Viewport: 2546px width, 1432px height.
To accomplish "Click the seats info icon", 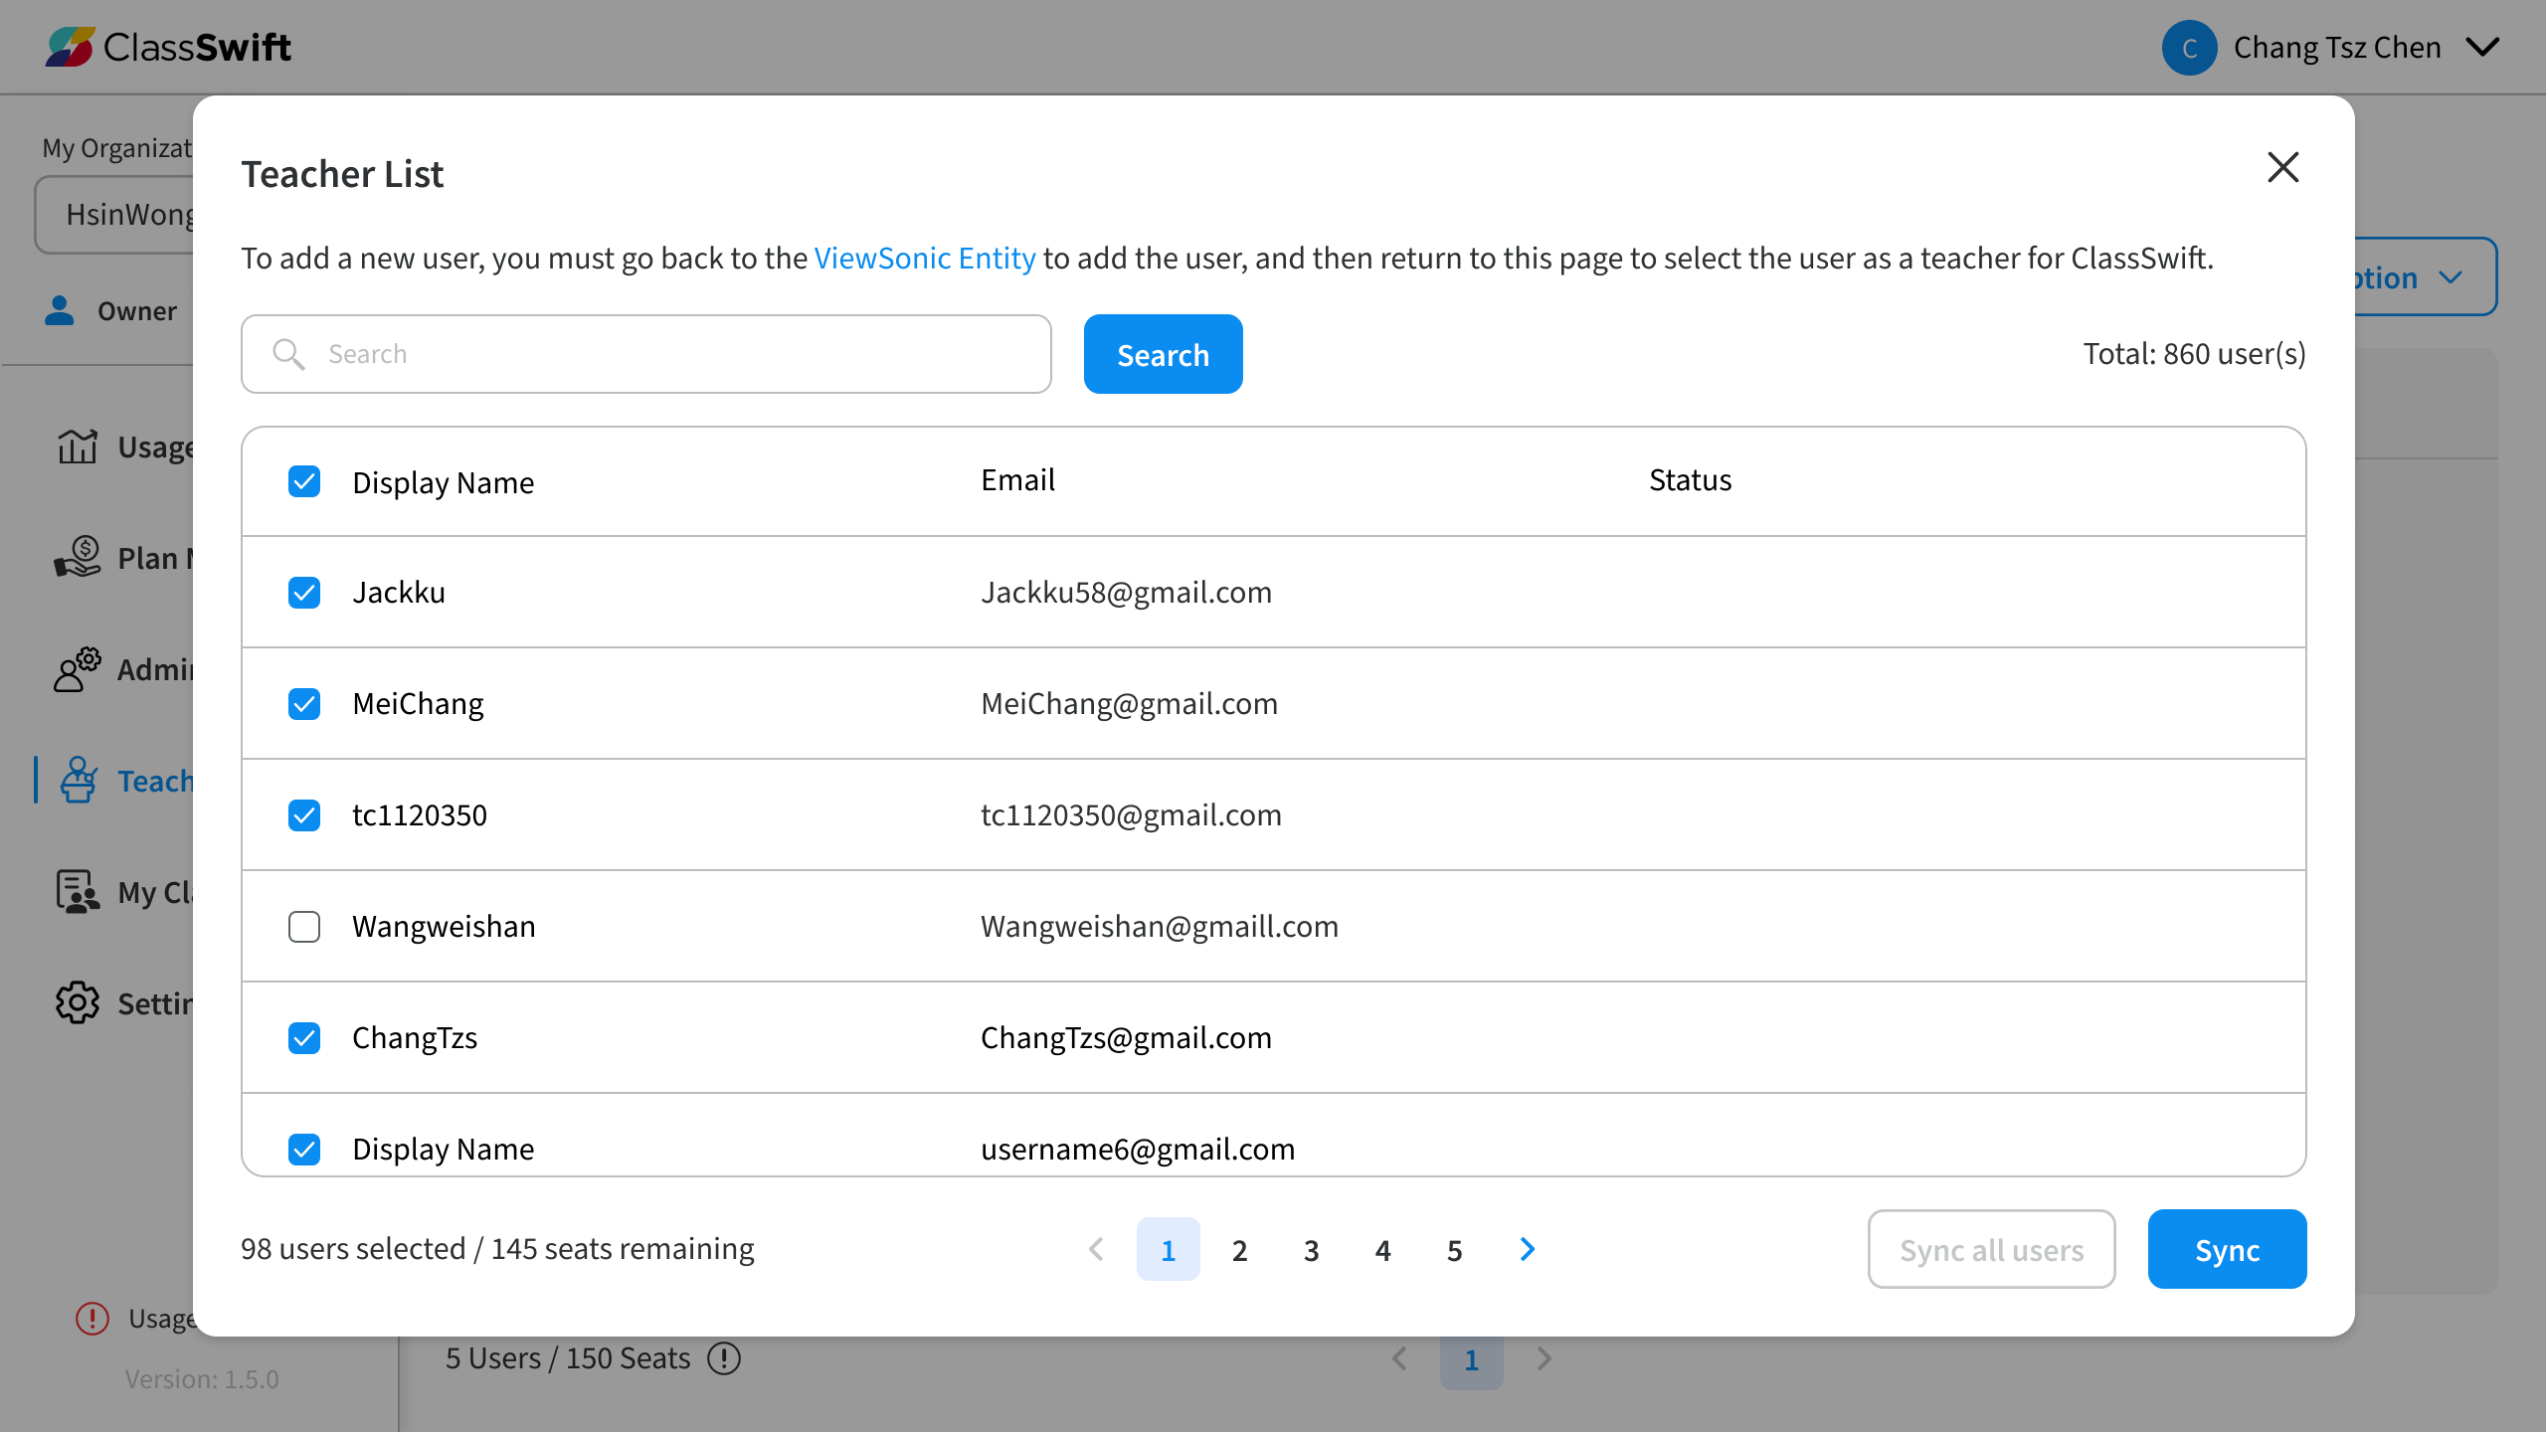I will pos(724,1358).
